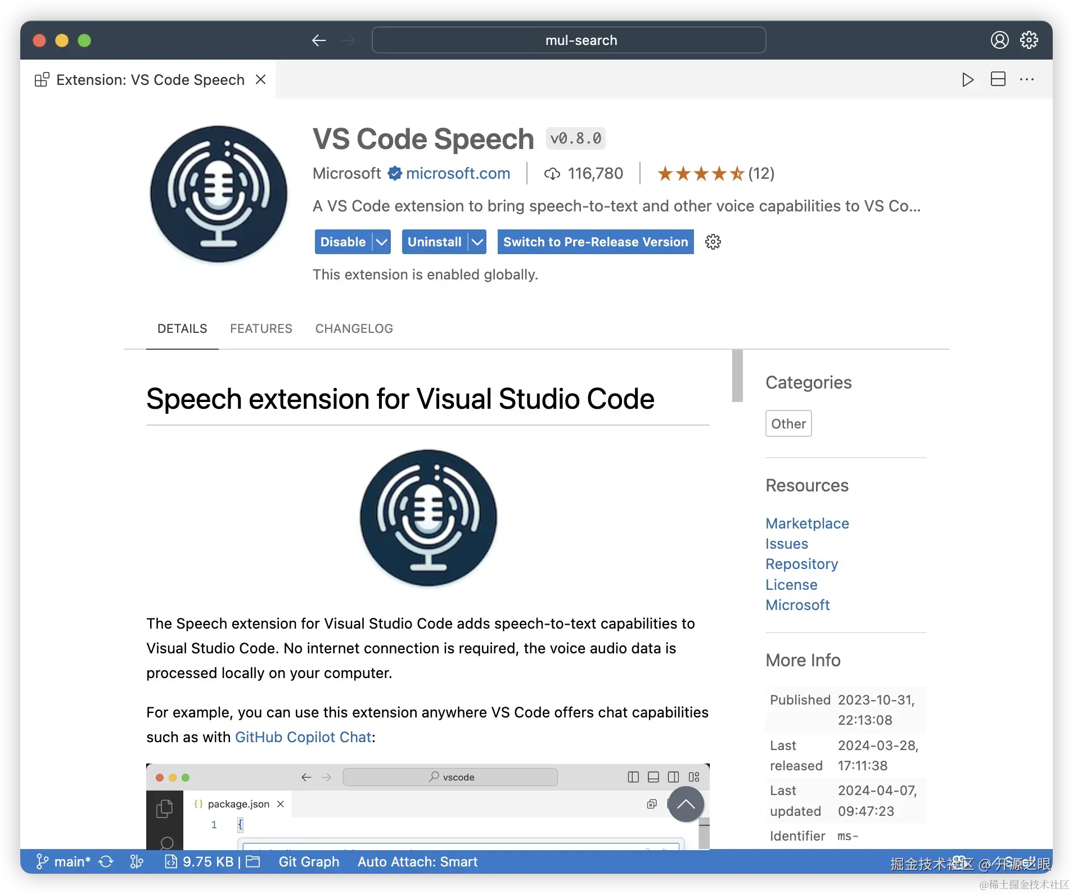Open Git Graph from the status bar
The image size is (1073, 894).
coord(309,861)
